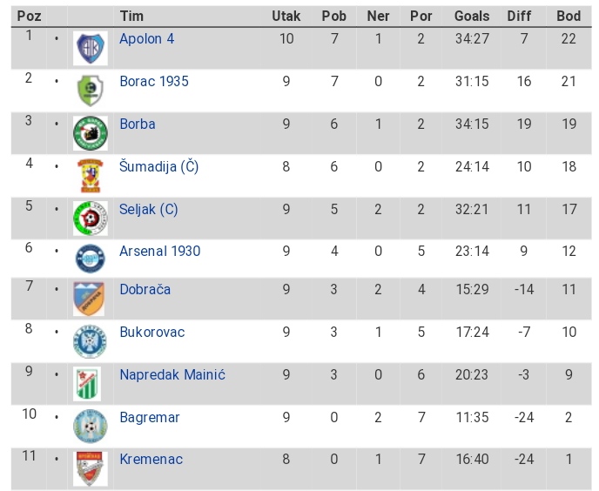The width and height of the screenshot is (599, 491).
Task: Click the Bagremar club logo
Action: click(x=91, y=427)
